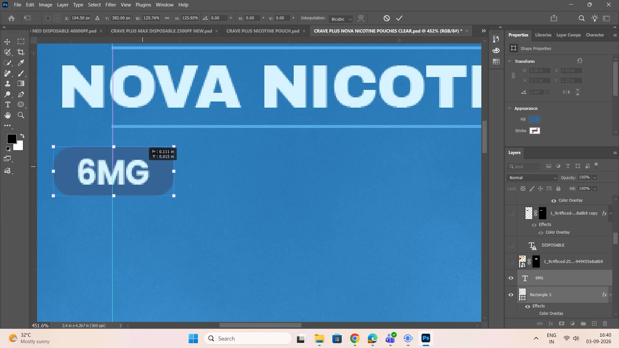Open the Filter menu

click(x=110, y=5)
